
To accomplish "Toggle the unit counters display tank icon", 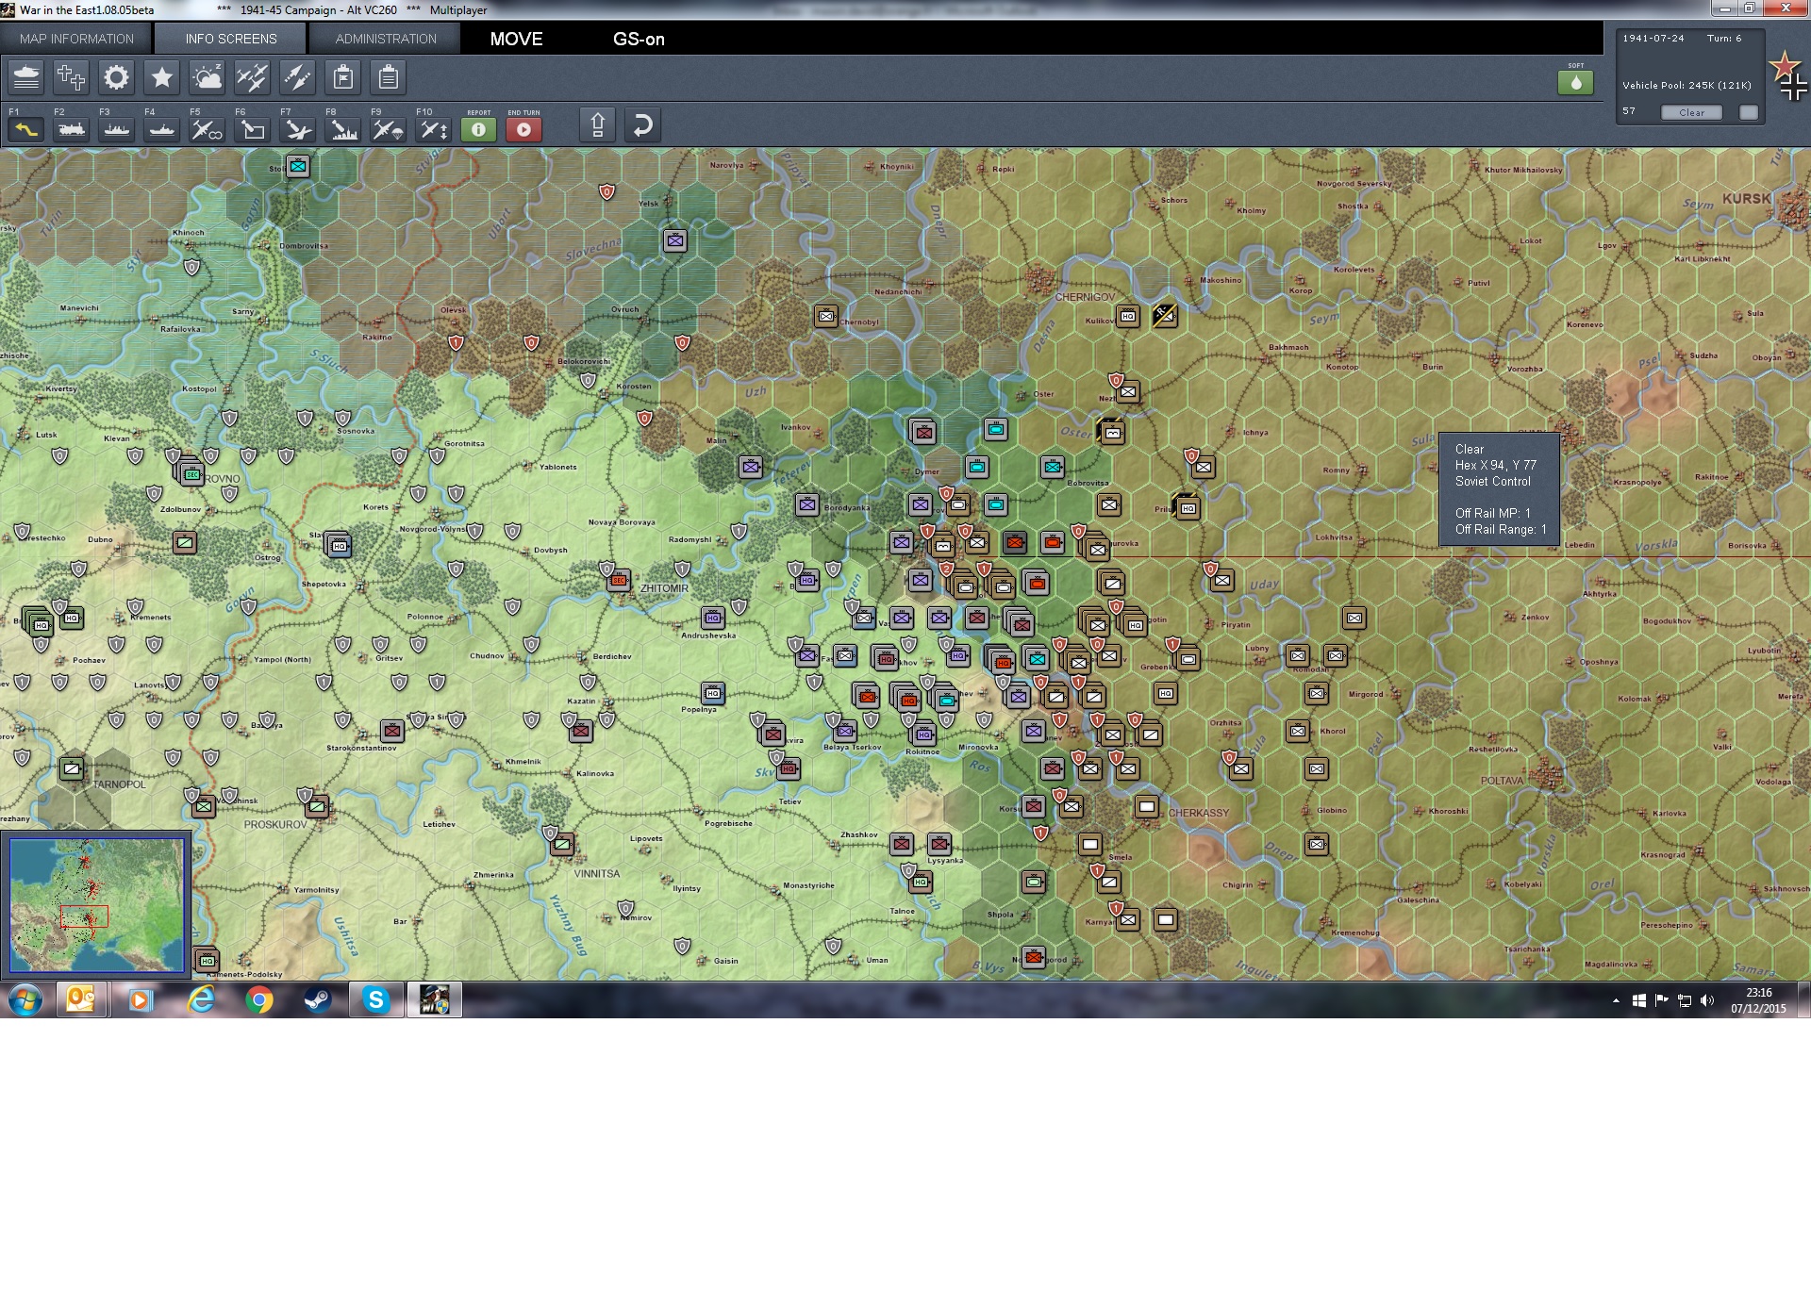I will (x=26, y=77).
